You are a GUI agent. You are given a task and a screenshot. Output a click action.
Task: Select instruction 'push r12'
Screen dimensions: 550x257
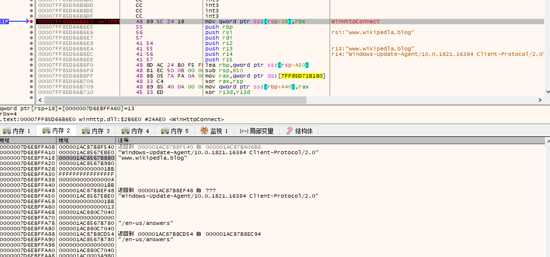point(219,43)
